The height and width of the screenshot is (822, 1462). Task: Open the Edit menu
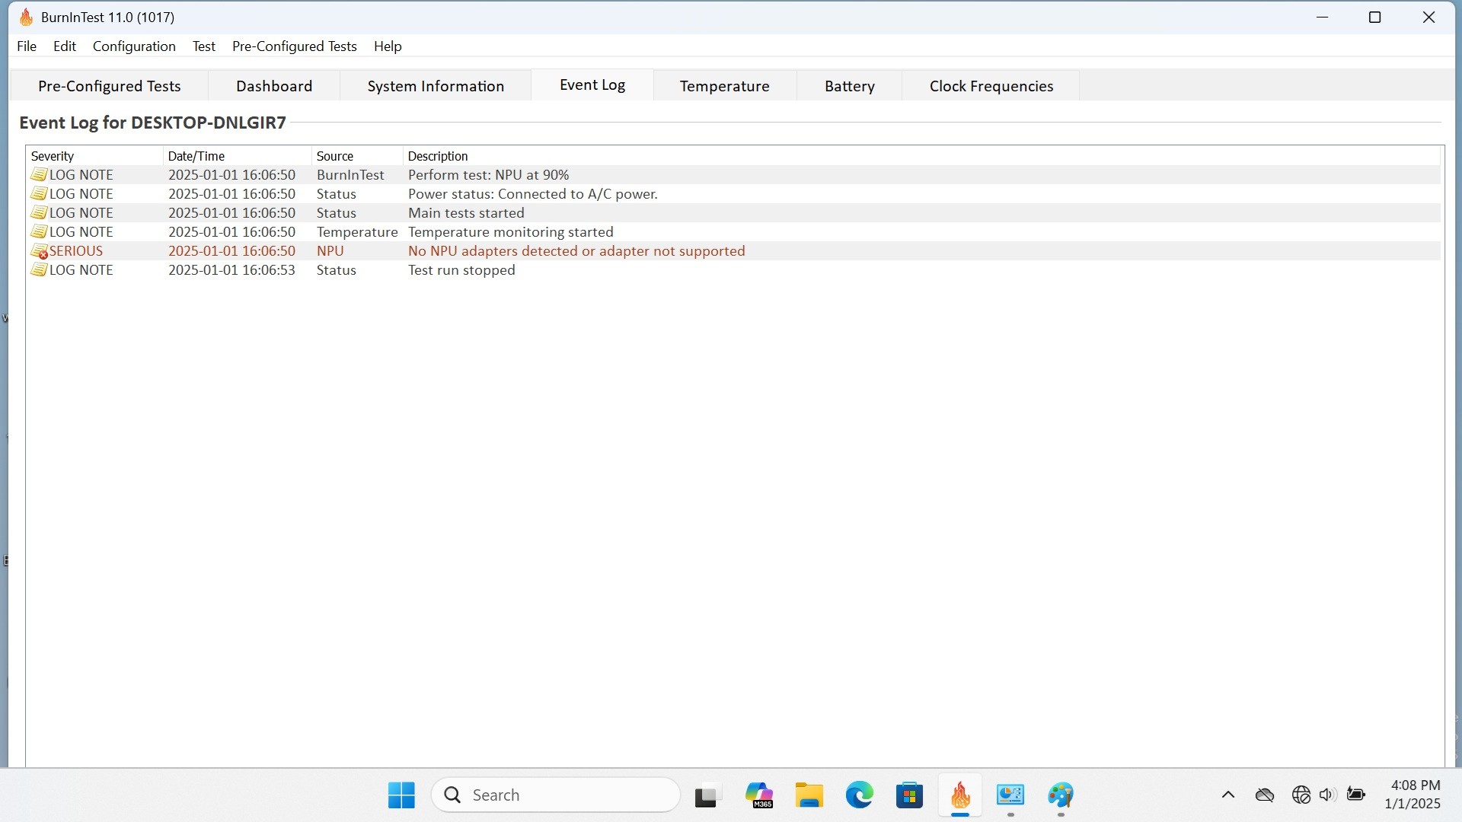65,46
